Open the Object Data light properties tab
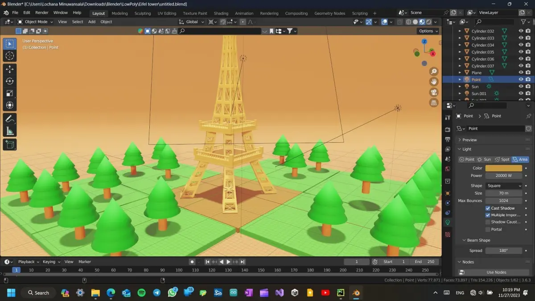 (448, 223)
